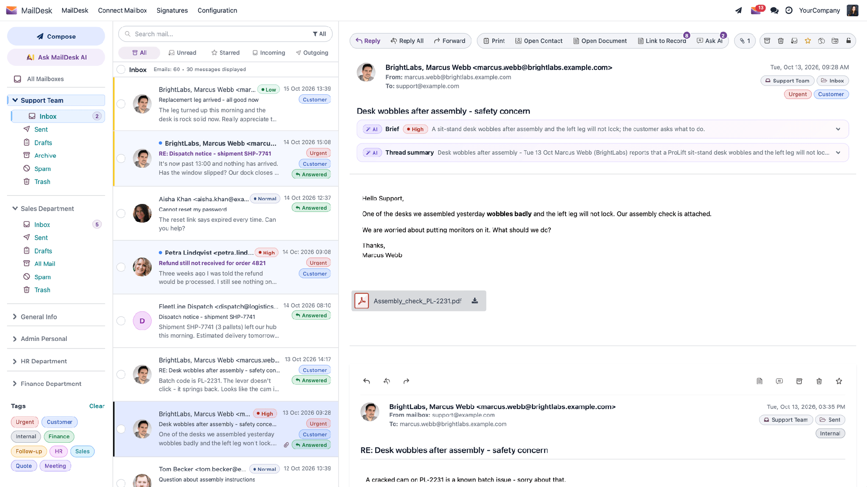The height and width of the screenshot is (487, 867).
Task: Click the mark-unread envelope icon
Action: pyautogui.click(x=794, y=41)
